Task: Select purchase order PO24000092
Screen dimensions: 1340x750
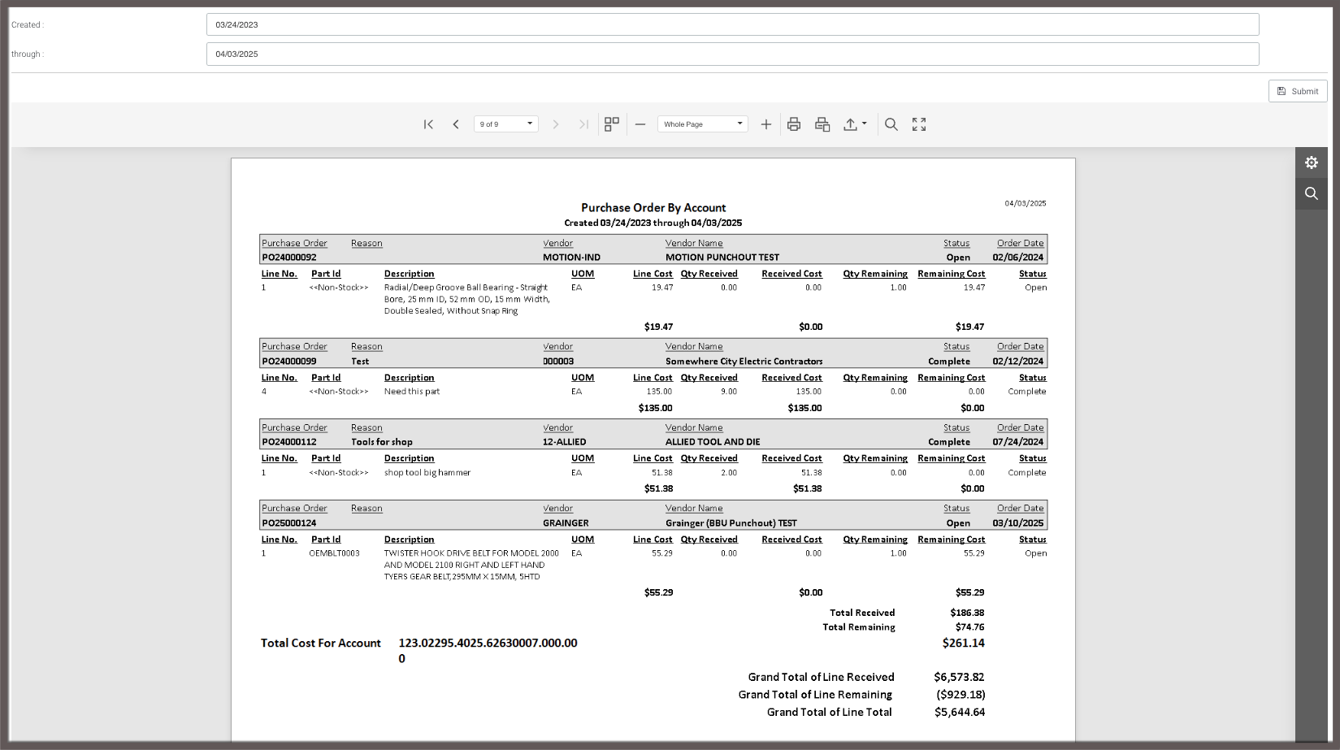Action: (289, 258)
